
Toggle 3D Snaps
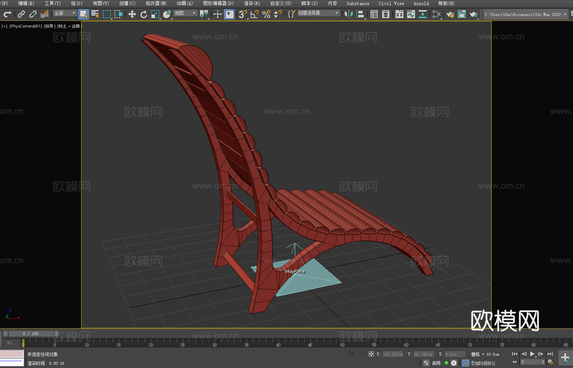243,14
